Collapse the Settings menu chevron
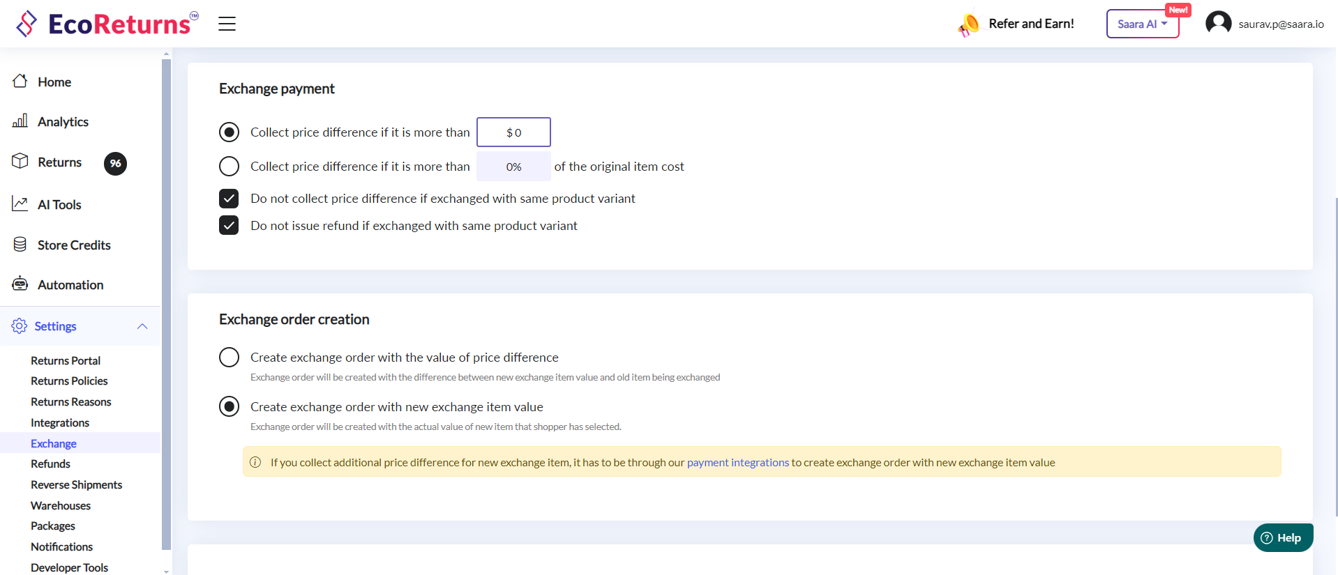Viewport: 1338px width, 575px height. (x=142, y=326)
